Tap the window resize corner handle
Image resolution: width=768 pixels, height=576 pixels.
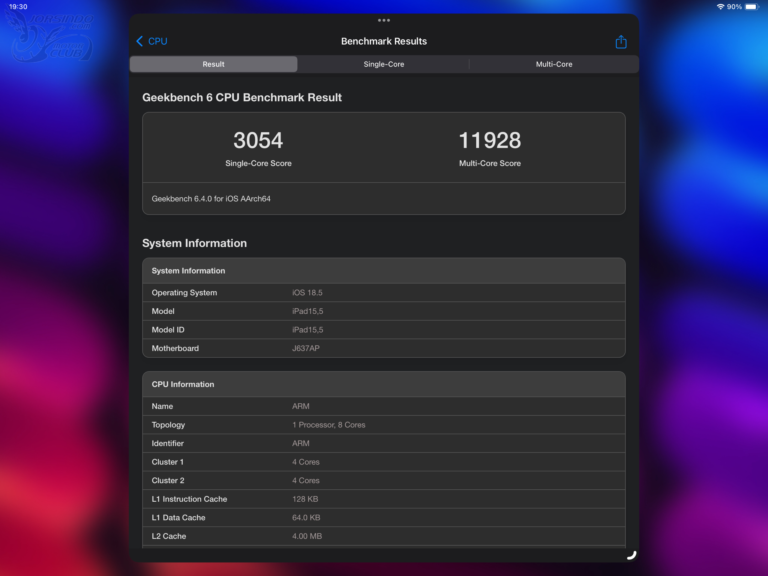[632, 555]
